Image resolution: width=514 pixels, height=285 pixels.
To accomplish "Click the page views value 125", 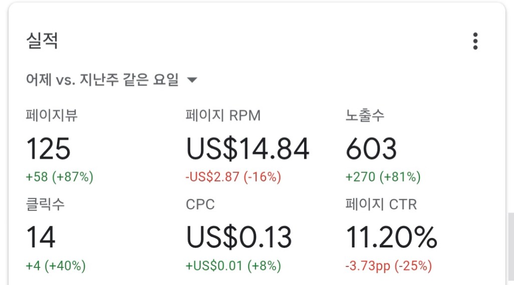I will tap(48, 149).
